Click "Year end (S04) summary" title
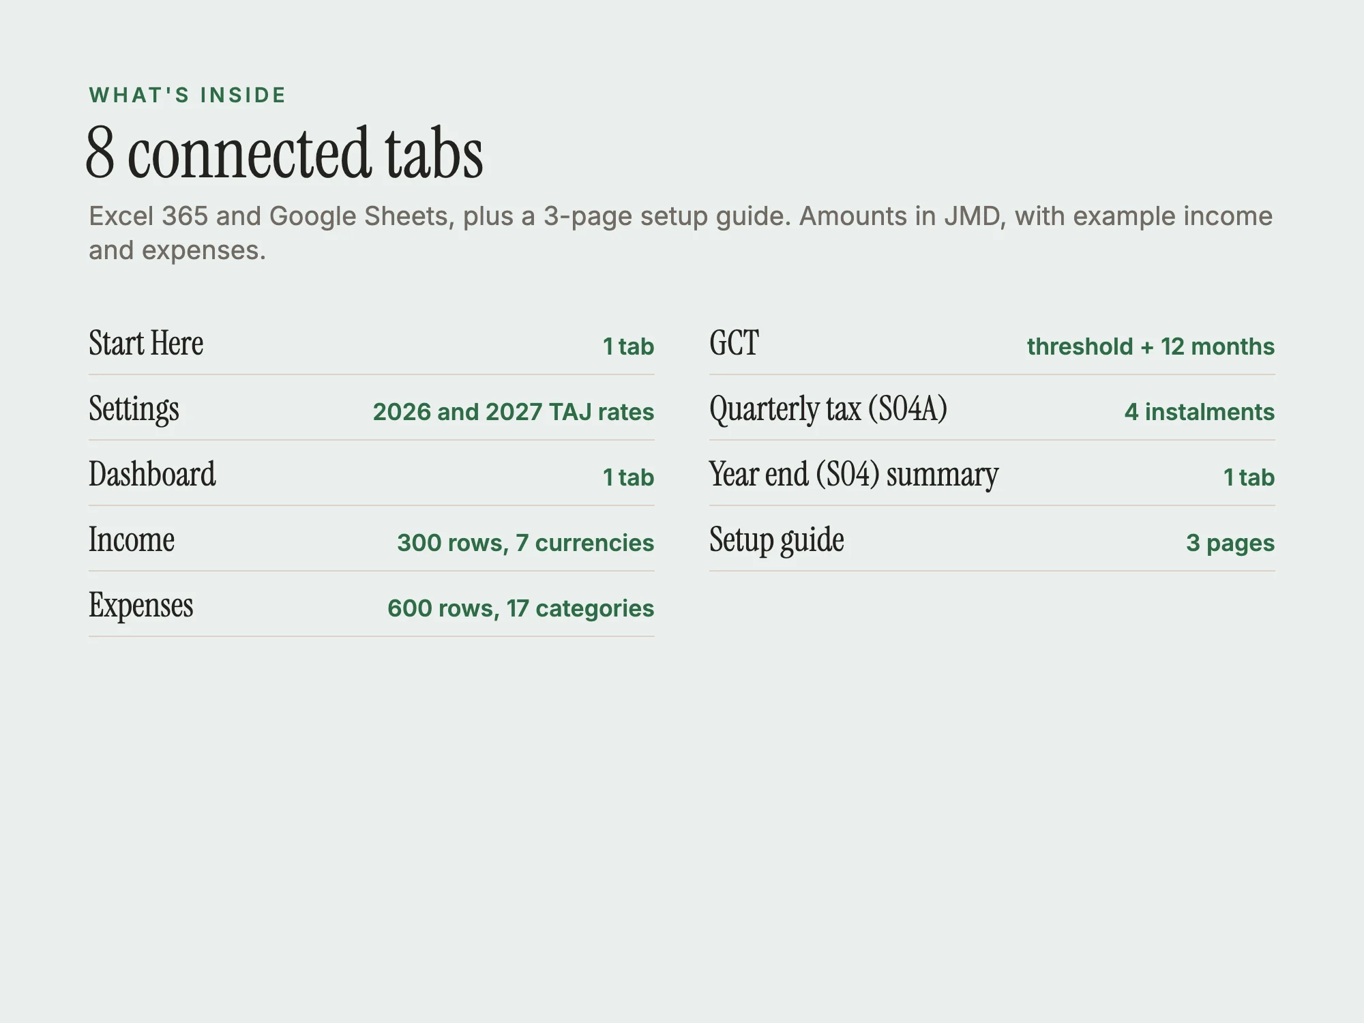1364x1023 pixels. [854, 475]
